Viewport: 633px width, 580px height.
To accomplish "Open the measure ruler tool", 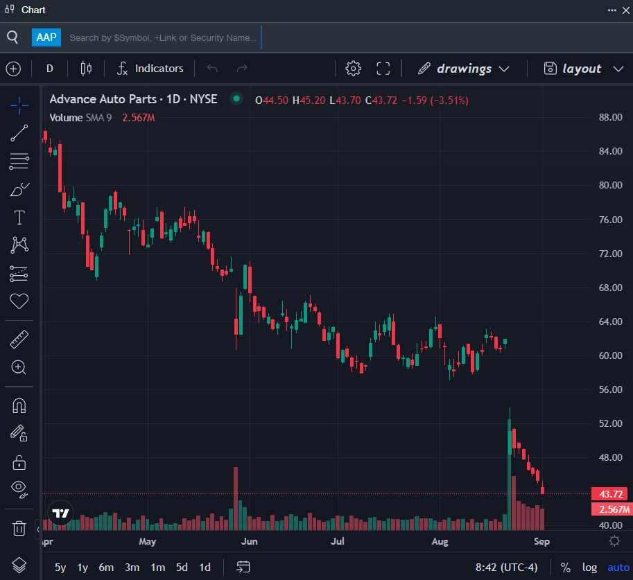I will [x=19, y=340].
